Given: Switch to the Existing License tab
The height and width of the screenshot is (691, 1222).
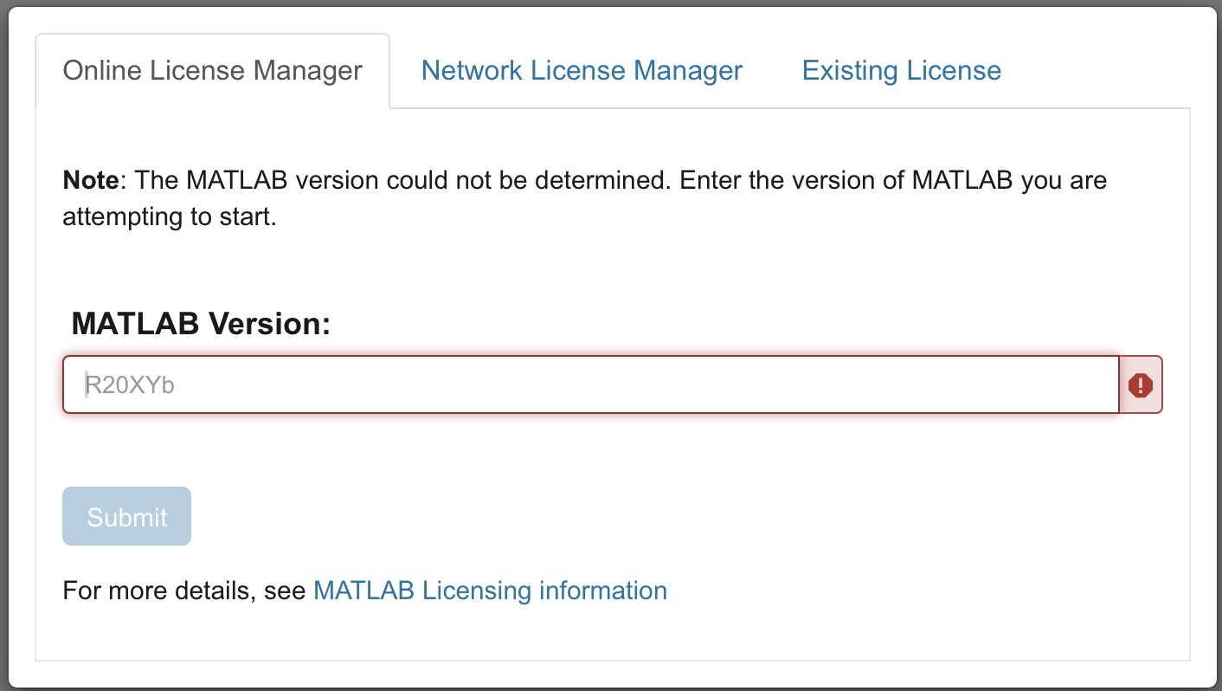Looking at the screenshot, I should 901,70.
